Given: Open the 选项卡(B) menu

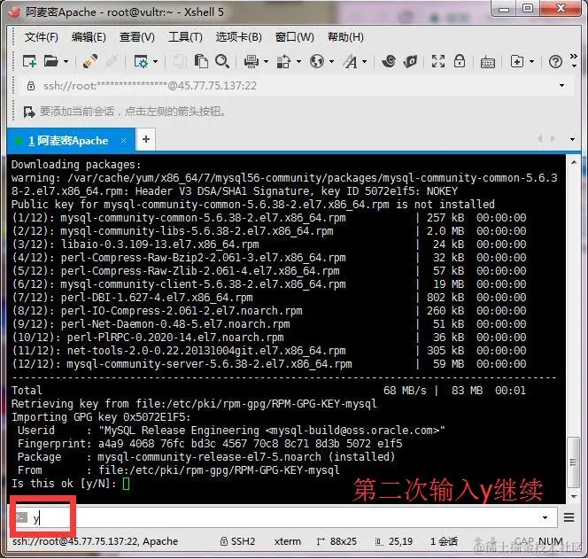Looking at the screenshot, I should coord(238,37).
